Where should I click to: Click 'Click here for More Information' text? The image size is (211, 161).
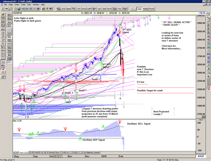(x=172, y=47)
